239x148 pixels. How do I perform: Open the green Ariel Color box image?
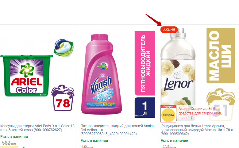pos(26,76)
